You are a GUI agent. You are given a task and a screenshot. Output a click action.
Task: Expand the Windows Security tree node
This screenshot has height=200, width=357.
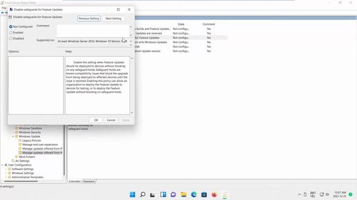point(13,132)
